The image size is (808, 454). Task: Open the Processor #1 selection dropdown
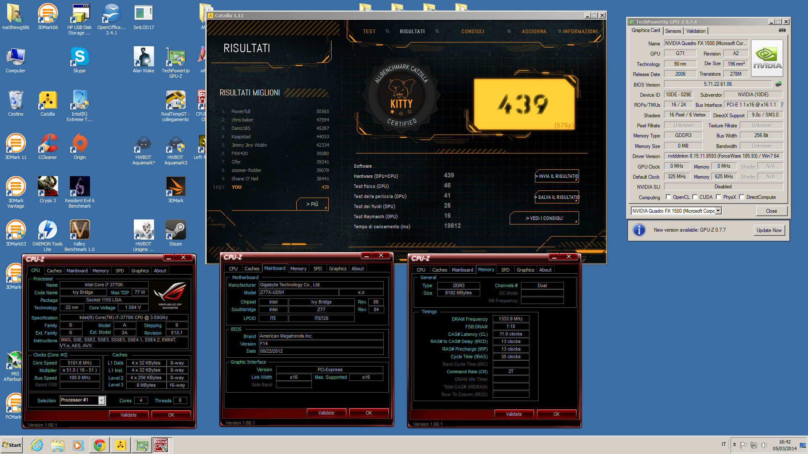(x=101, y=401)
